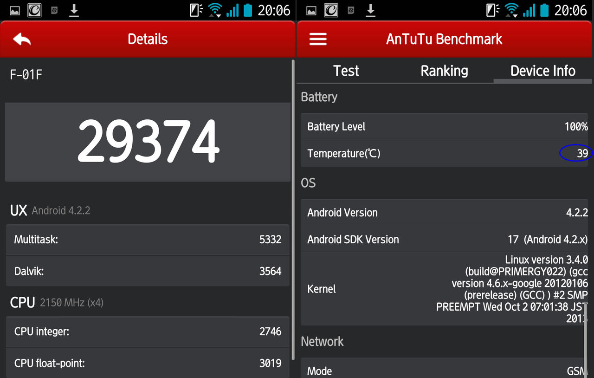Select the Battery Level label
The image size is (594, 378).
336,127
